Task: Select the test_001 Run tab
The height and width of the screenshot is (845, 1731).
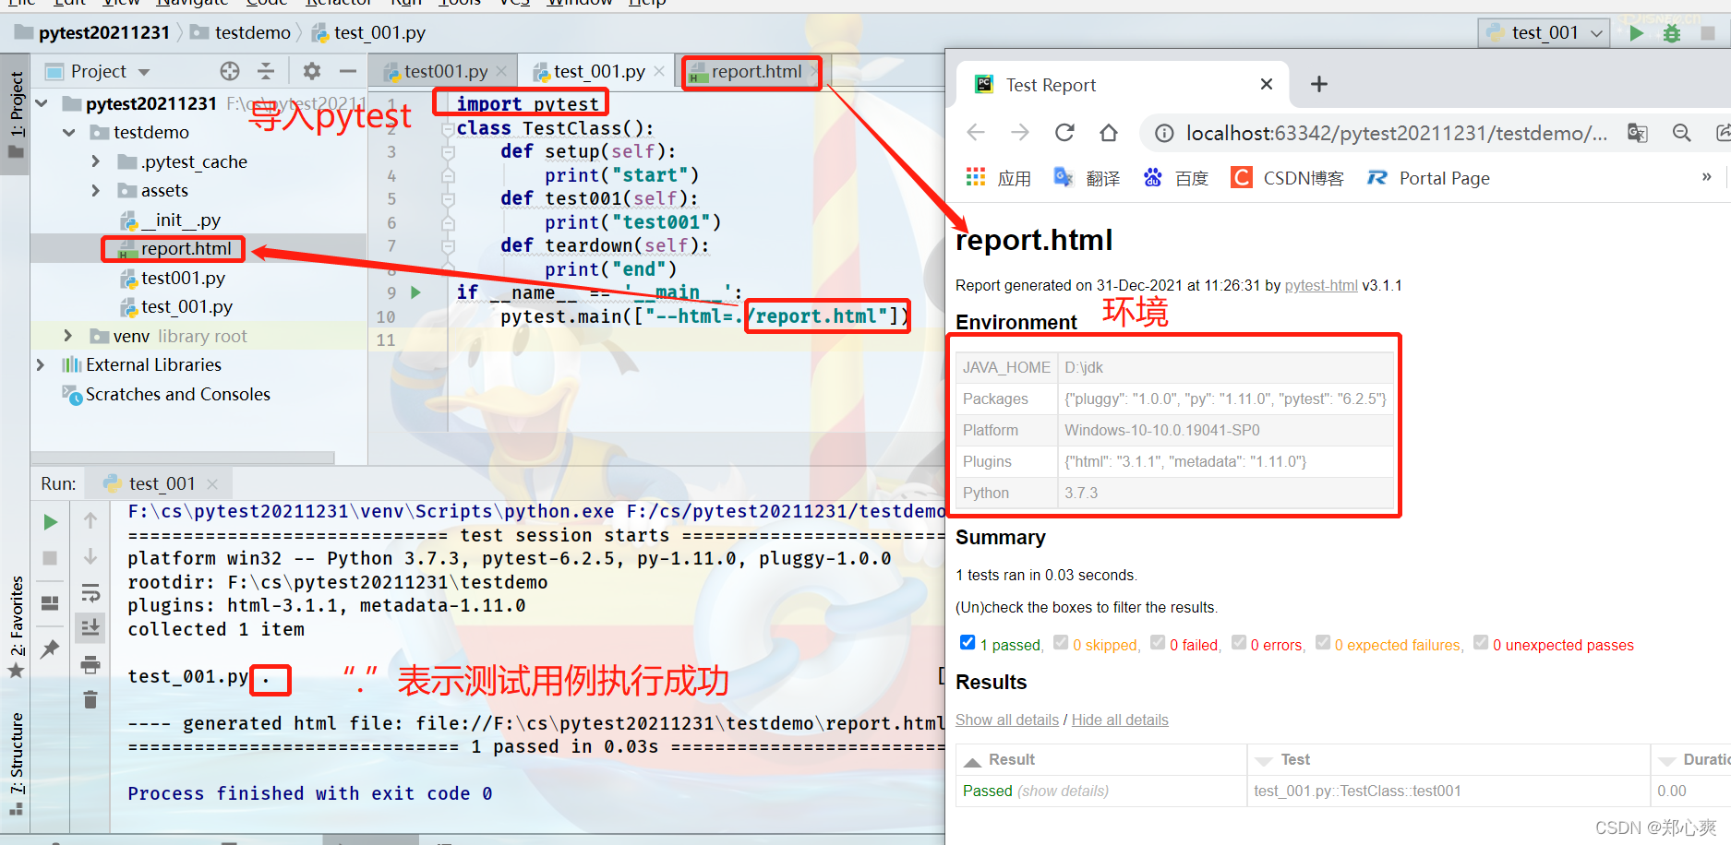Action: 162,483
